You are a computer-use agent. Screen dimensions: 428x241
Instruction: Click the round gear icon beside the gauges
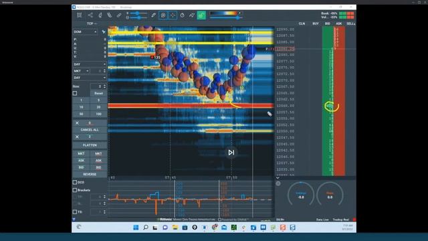(278, 183)
